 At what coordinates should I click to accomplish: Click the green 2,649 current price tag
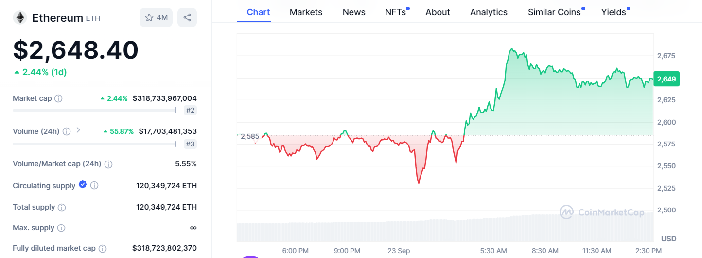(x=667, y=79)
